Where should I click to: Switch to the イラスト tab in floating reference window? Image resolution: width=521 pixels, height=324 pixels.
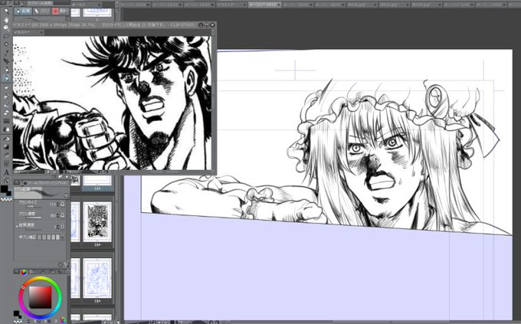[x=25, y=32]
